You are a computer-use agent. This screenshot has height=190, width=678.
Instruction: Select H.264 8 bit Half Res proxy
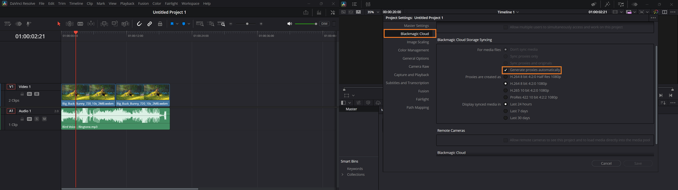[x=506, y=77]
